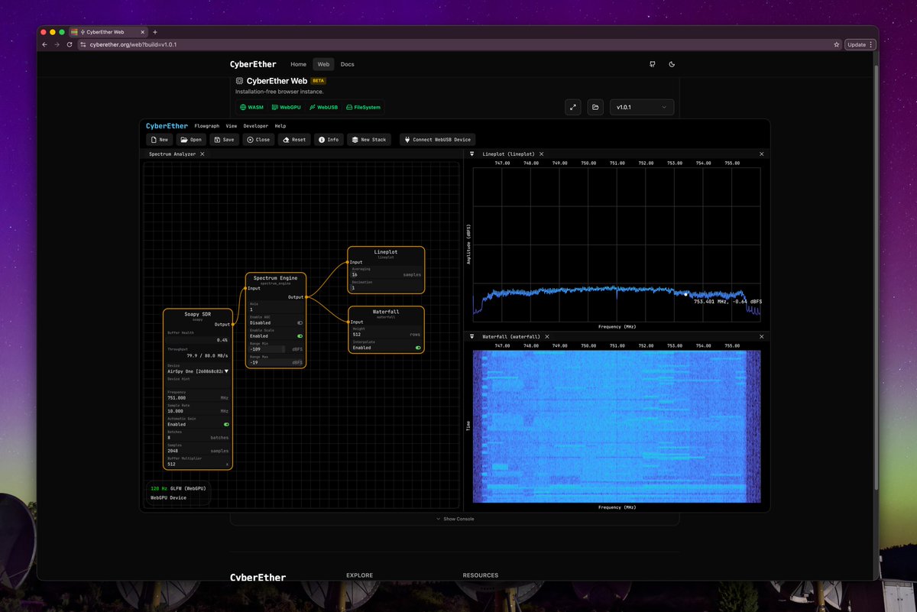Click the folder icon beside version selector
Screen dimensions: 917x612
click(595, 108)
